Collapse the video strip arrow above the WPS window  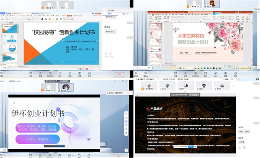pyautogui.click(x=58, y=10)
